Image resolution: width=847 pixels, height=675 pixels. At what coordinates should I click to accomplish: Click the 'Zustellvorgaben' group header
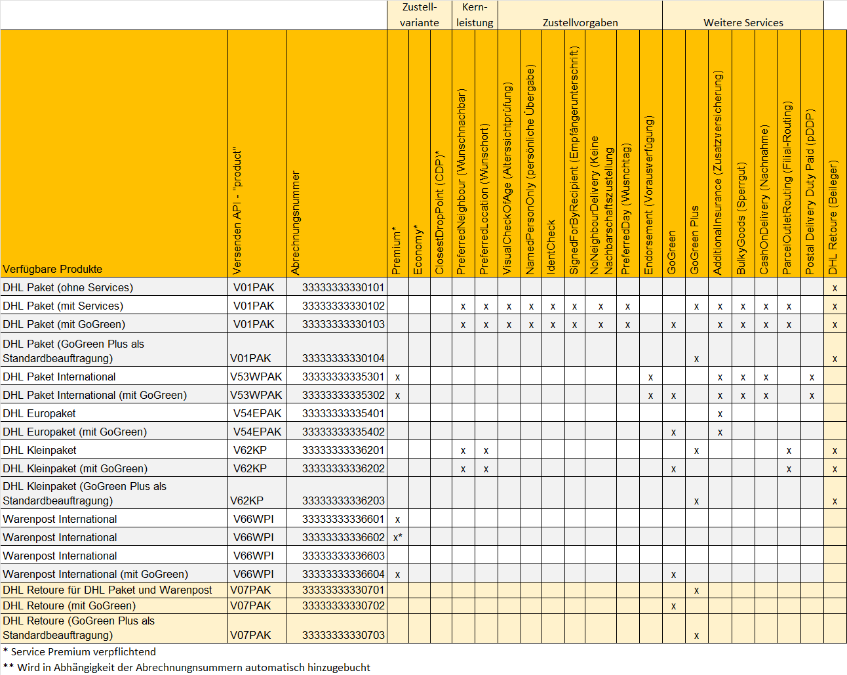(x=580, y=15)
